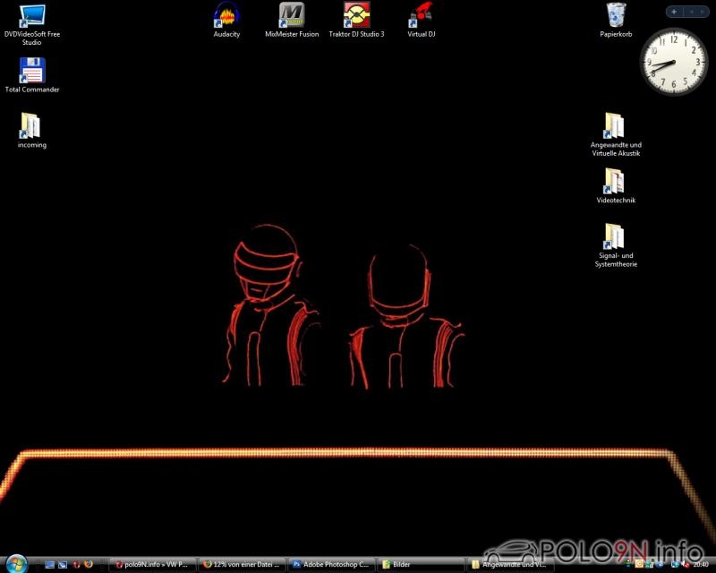This screenshot has width=716, height=573.
Task: Select the Signal- und Systemtheorie folder
Action: (x=616, y=245)
